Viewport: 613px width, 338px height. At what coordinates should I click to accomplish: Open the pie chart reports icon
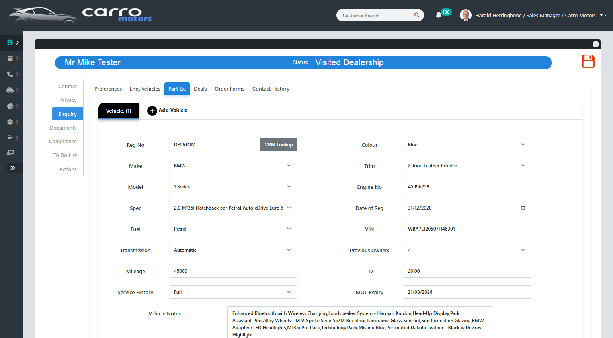[x=10, y=106]
